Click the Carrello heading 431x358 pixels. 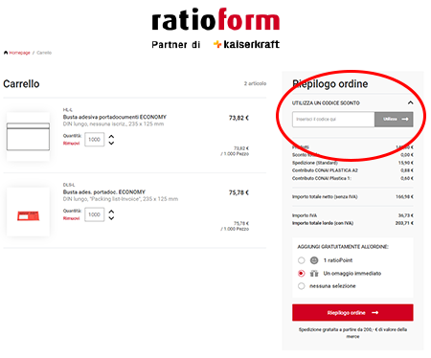[21, 84]
